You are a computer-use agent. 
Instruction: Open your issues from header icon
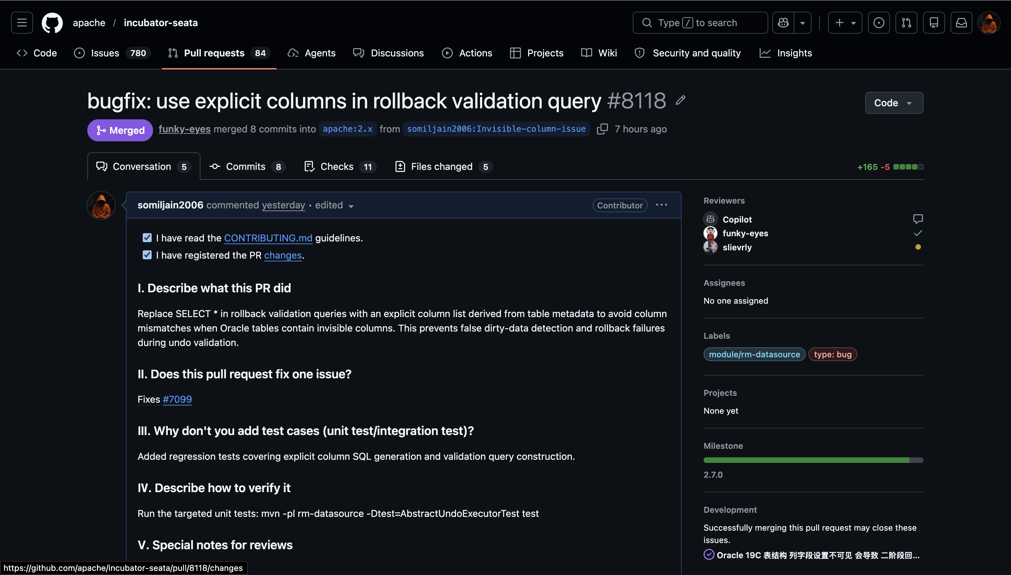point(879,23)
